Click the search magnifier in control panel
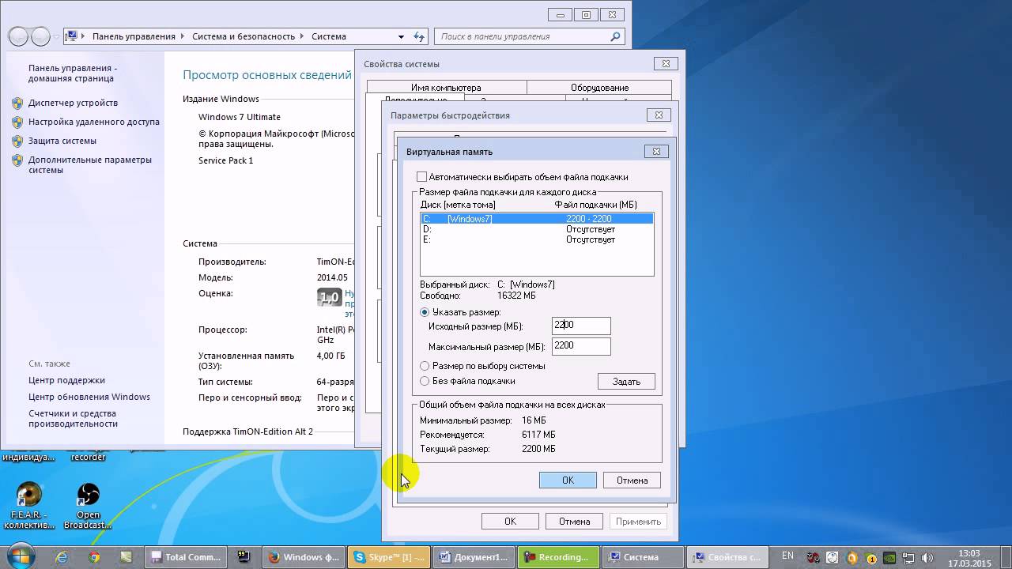Viewport: 1012px width, 569px height. [615, 36]
